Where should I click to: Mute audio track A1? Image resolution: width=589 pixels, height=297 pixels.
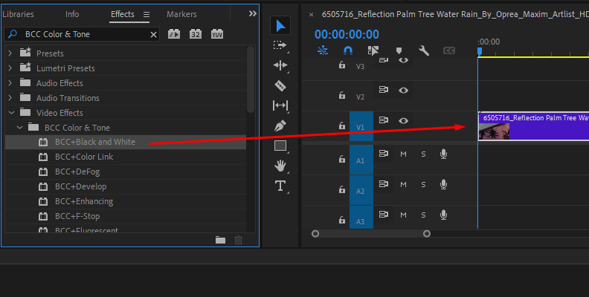pos(403,154)
